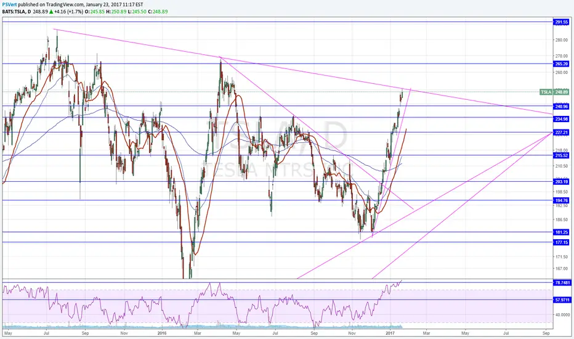The height and width of the screenshot is (339, 574).
Task: Click the BATS:TSLA, D symbol title
Action: [x=17, y=12]
